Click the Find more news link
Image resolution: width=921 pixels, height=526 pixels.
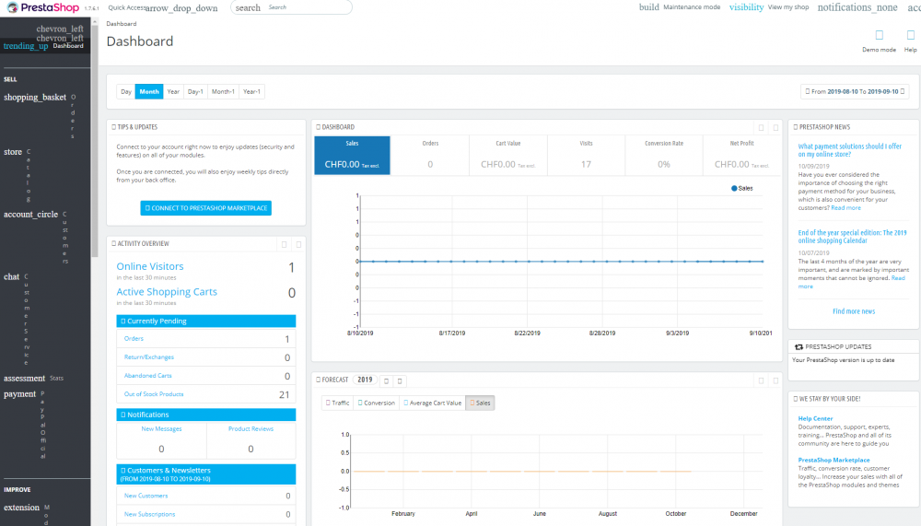(853, 311)
